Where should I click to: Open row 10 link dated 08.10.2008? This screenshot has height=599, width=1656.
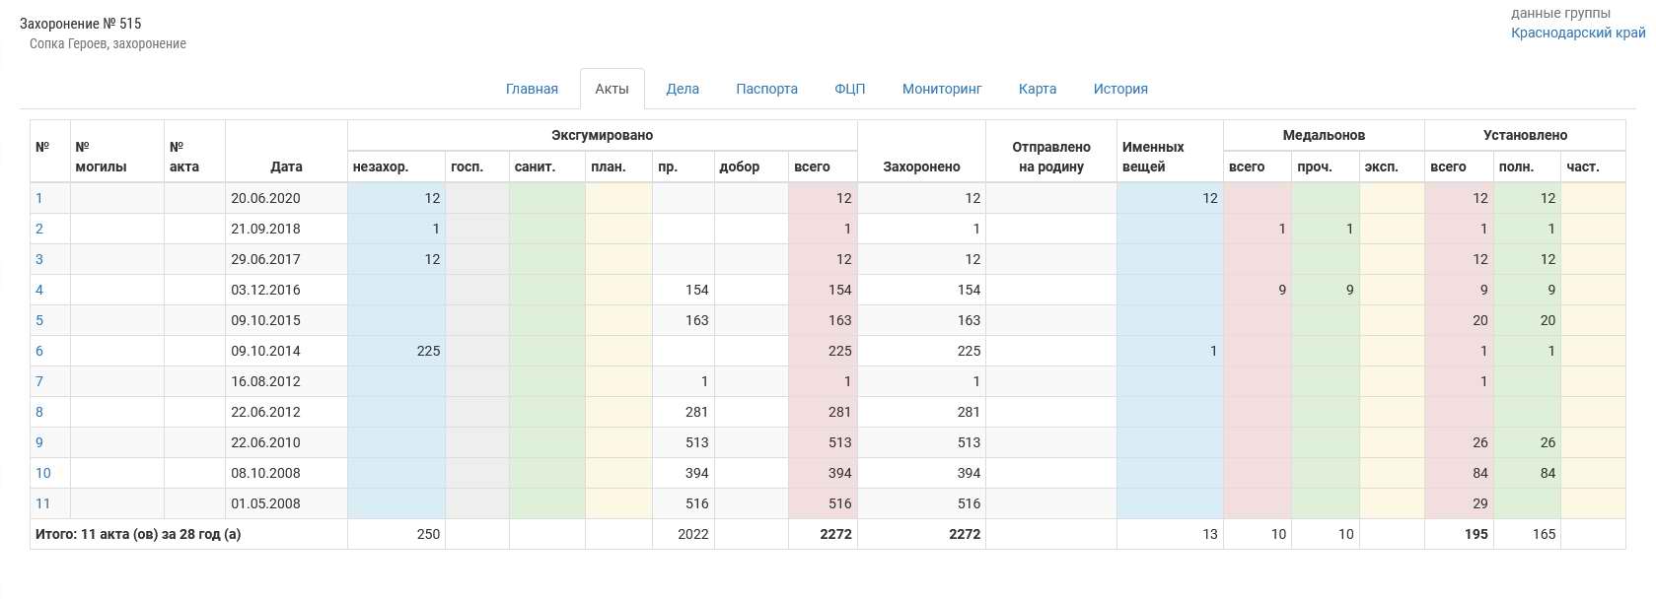pyautogui.click(x=43, y=473)
